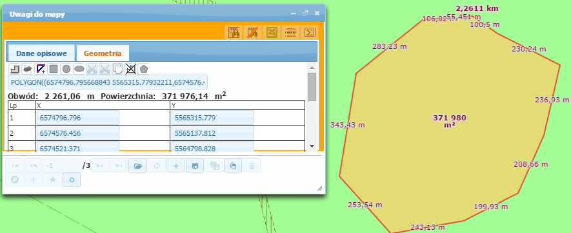571x233 pixels.
Task: Click the 199,93 m edge label
Action: pyautogui.click(x=491, y=207)
